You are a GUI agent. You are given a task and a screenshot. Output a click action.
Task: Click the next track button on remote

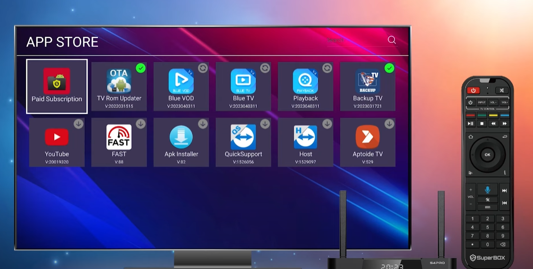coord(504,190)
